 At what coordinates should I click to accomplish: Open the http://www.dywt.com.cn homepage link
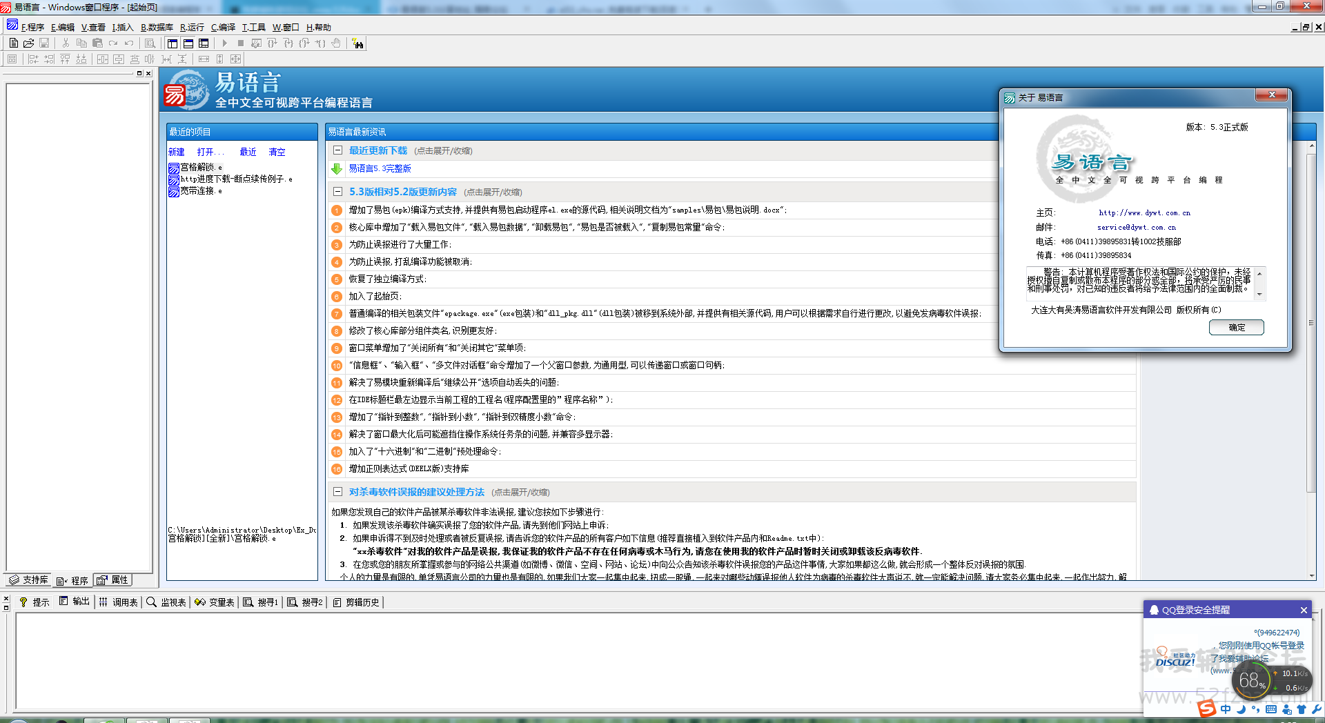(x=1144, y=213)
